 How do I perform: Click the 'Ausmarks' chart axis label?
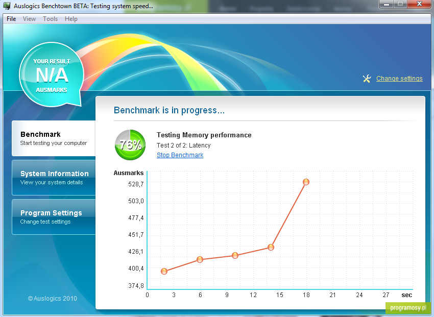point(129,173)
